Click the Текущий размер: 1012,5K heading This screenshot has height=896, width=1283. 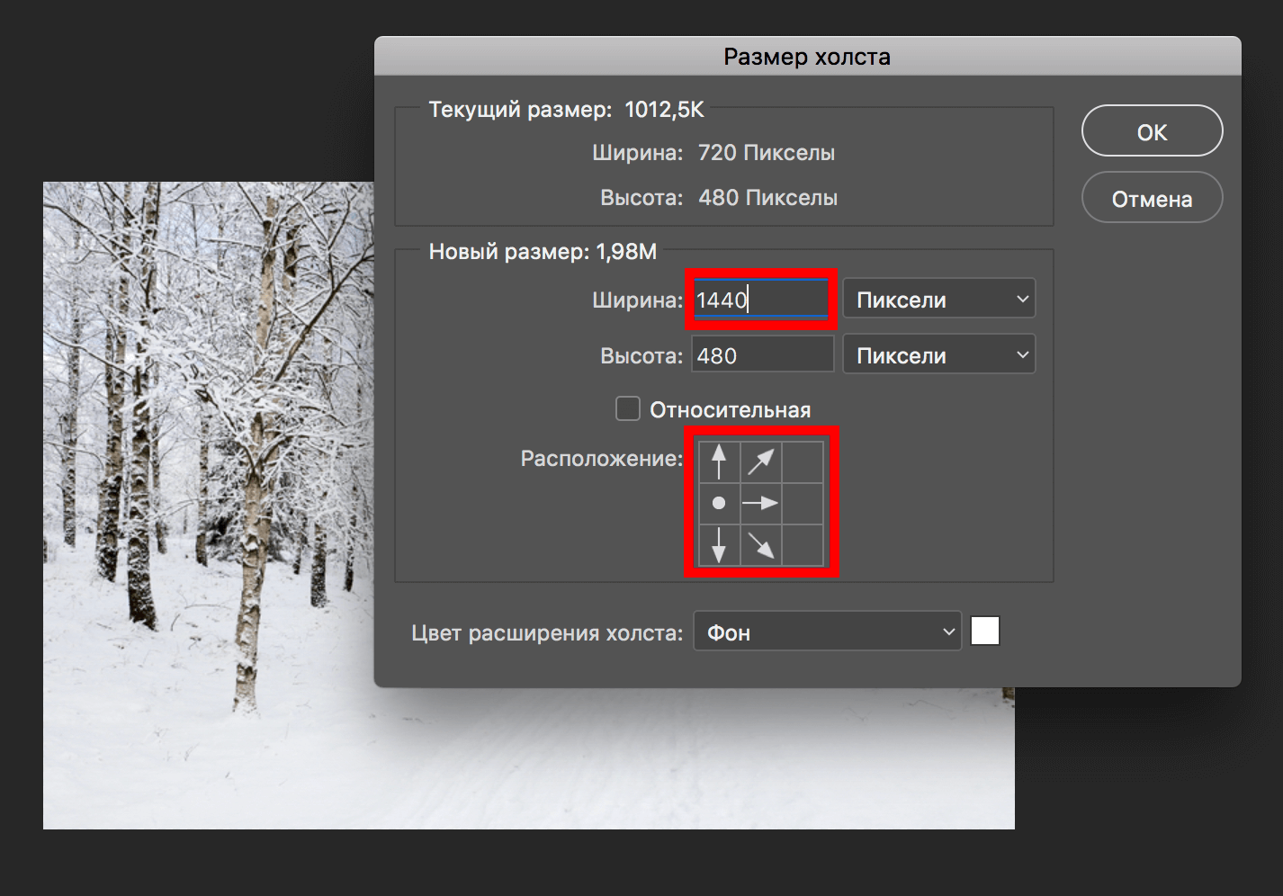point(566,110)
